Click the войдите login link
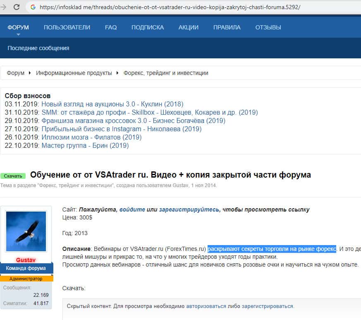This screenshot has width=361, height=320. point(132,209)
